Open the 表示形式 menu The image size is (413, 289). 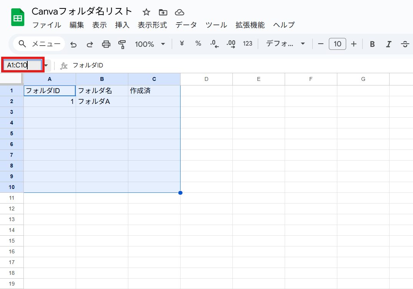click(152, 25)
